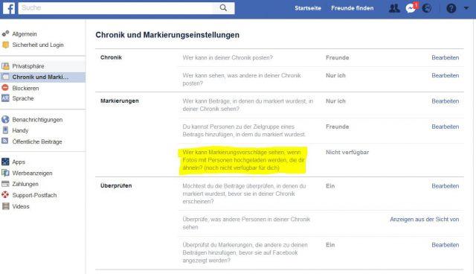476x274 pixels.
Task: Click the Werbeanzeigen icon
Action: coord(5,173)
